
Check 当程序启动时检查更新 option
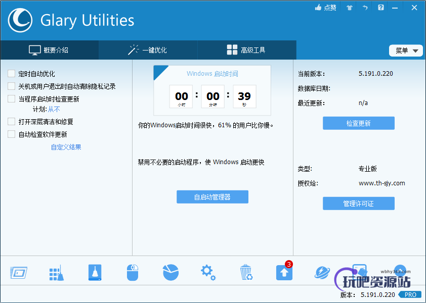tap(12, 99)
